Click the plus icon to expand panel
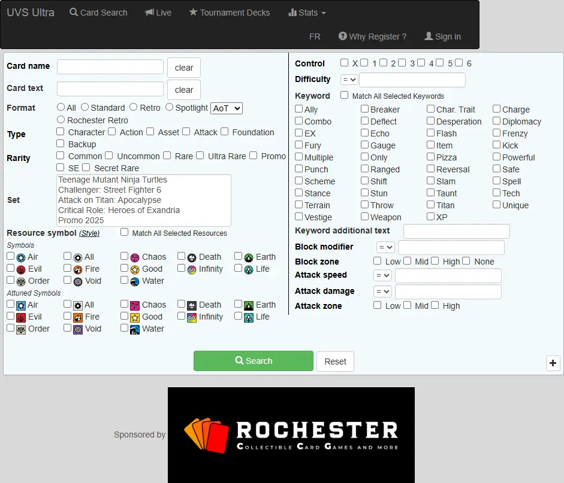 pos(553,363)
